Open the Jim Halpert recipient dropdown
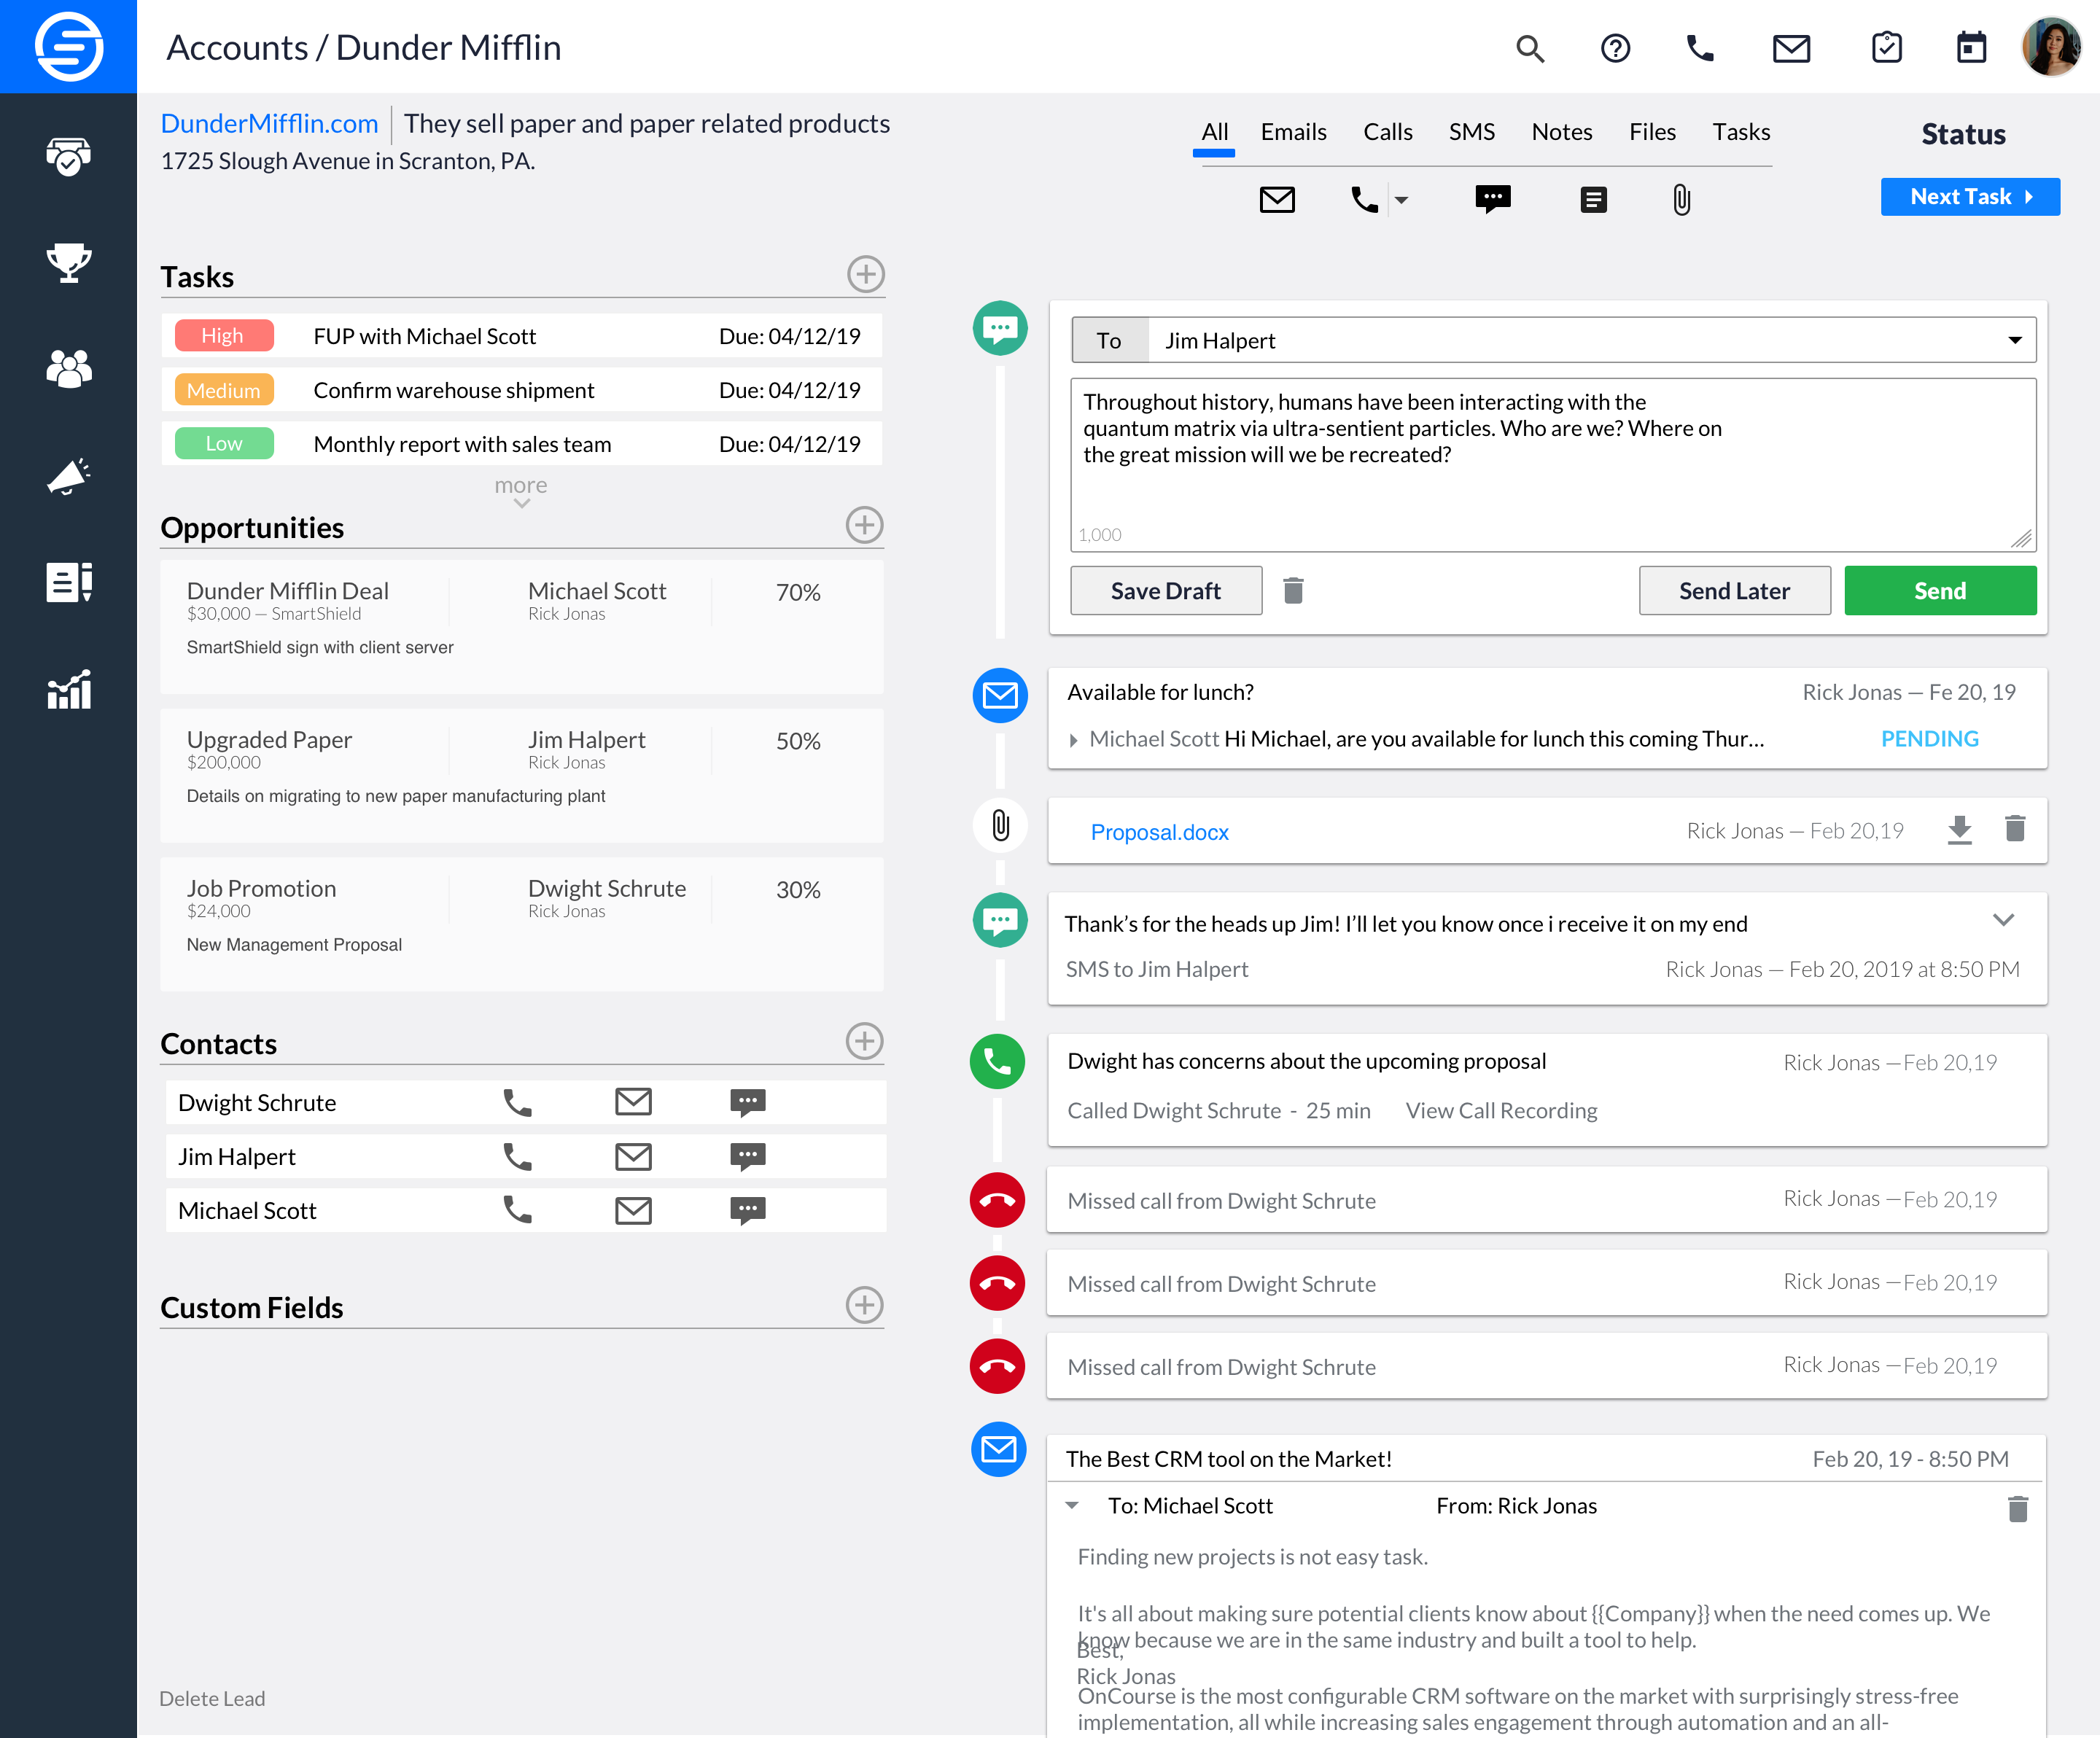The height and width of the screenshot is (1738, 2100). pyautogui.click(x=2016, y=340)
